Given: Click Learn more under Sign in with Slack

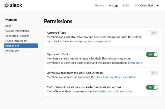Looking at the screenshot, I should pyautogui.click(x=135, y=63).
